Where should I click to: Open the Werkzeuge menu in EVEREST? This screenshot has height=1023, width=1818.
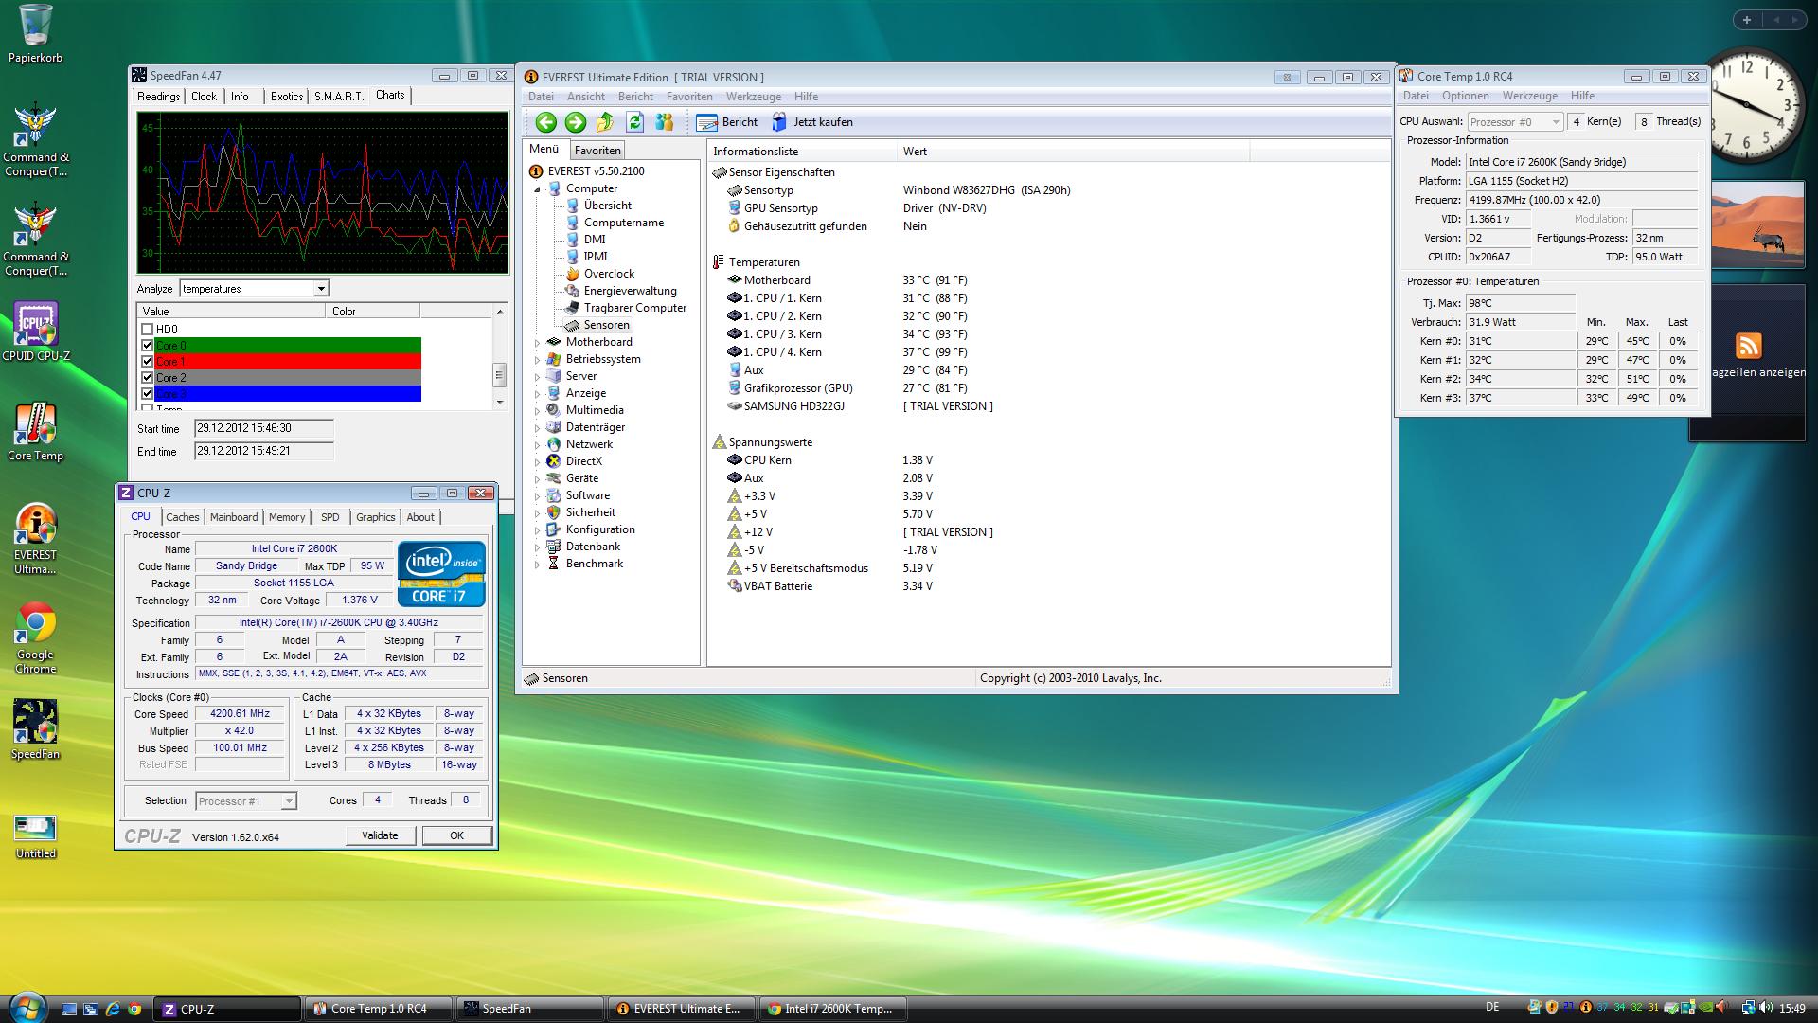click(753, 97)
